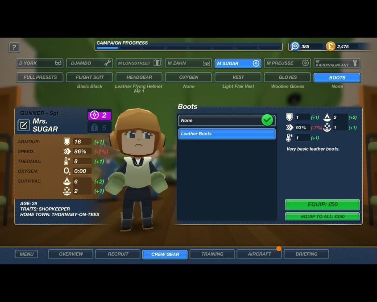Click the thermal thermometer icon beside 8
The image size is (377, 302).
point(66,161)
